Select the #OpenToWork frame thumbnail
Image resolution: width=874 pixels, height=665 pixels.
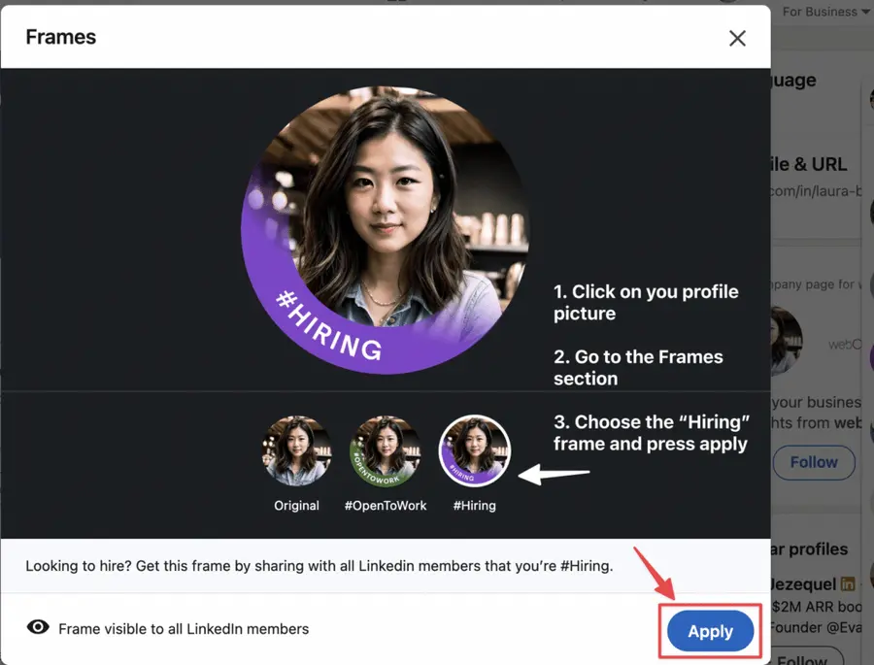386,449
